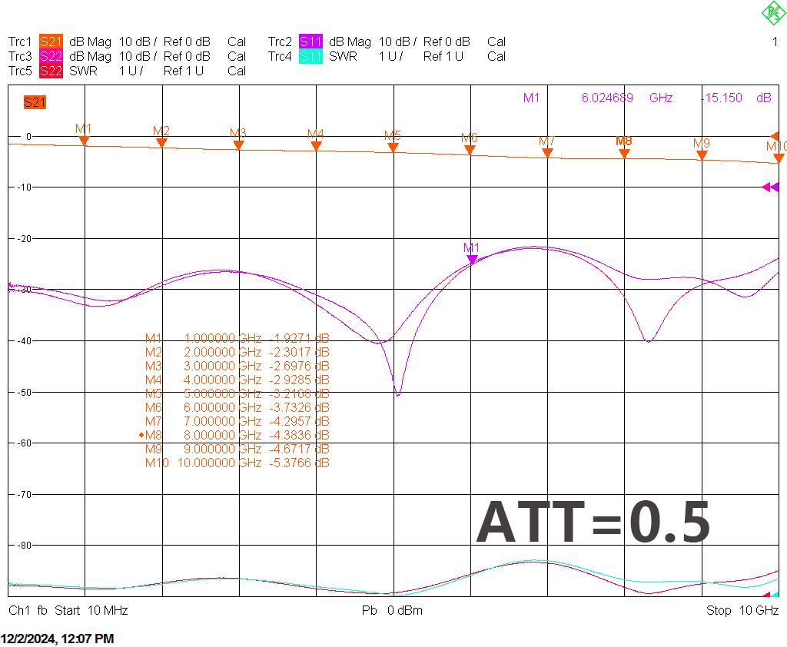Screen dimensions: 787x647
Task: Click the Pb 0 dBm power label
Action: point(392,610)
